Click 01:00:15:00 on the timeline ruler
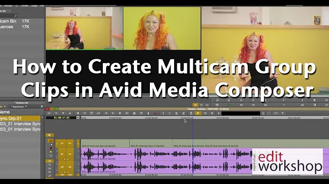The width and height of the screenshot is (329, 184). coord(115,118)
